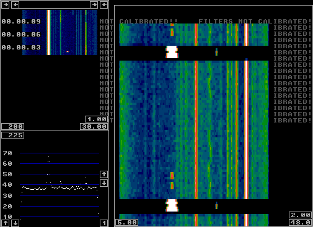Click the bright white signal line in the main waterfall

pos(246,130)
